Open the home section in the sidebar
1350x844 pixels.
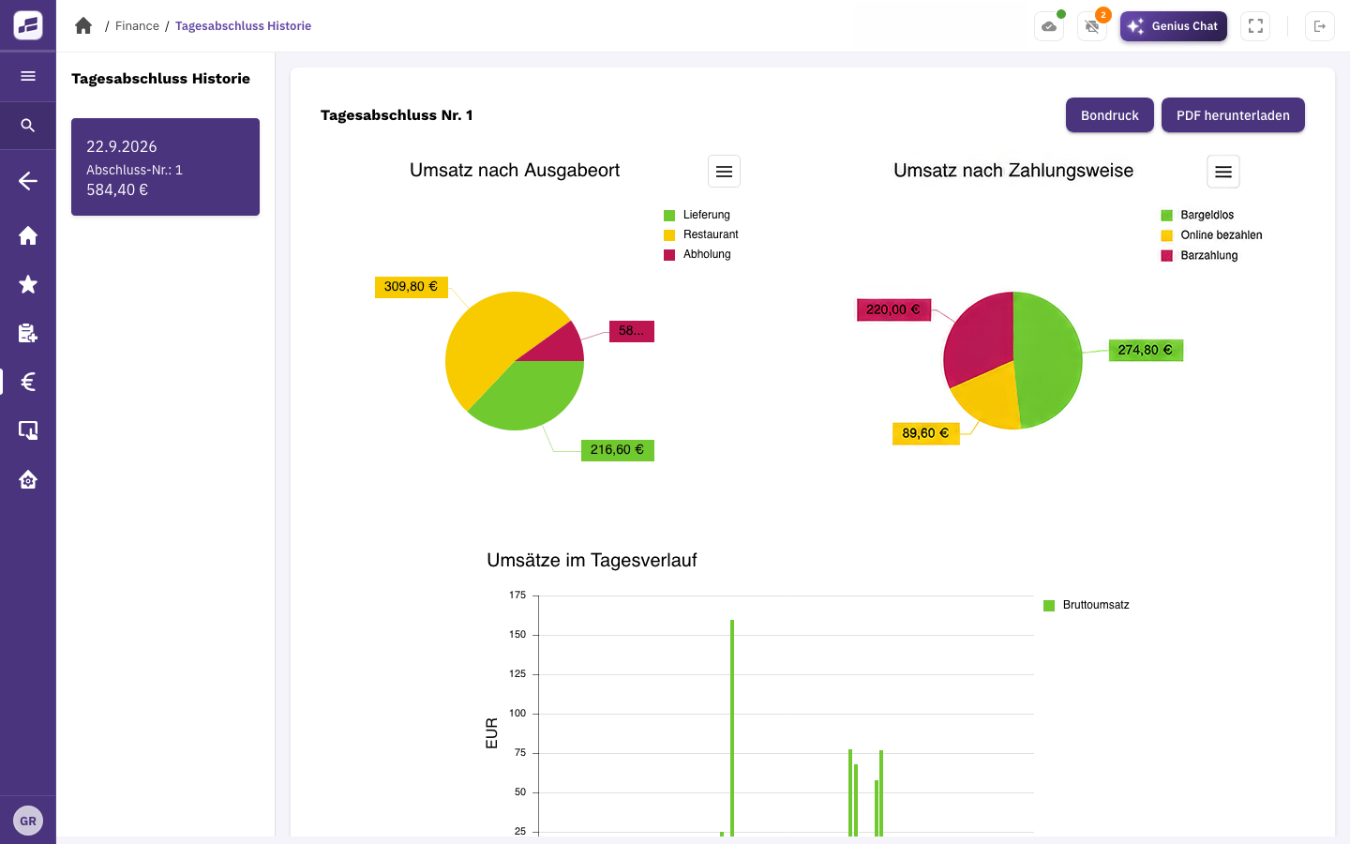click(28, 235)
